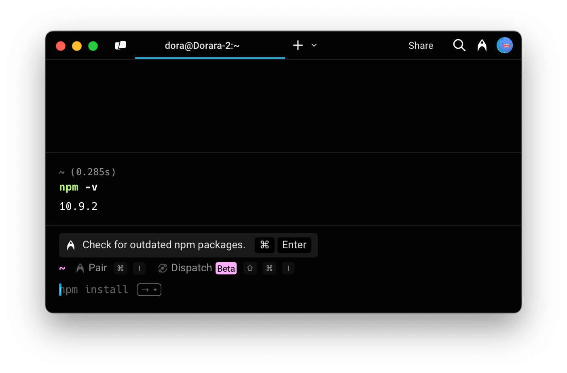Click the shift key badge next to Dispatch

pos(250,268)
